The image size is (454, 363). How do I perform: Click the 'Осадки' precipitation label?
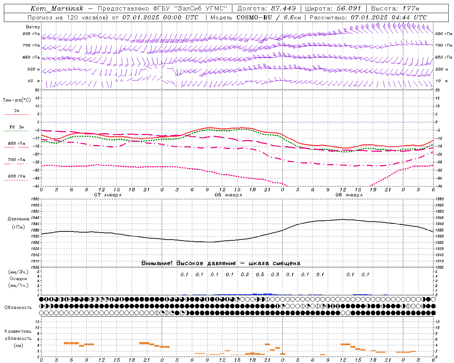click(x=18, y=279)
